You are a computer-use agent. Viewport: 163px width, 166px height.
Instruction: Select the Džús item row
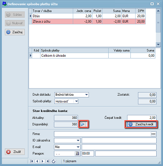(87, 16)
